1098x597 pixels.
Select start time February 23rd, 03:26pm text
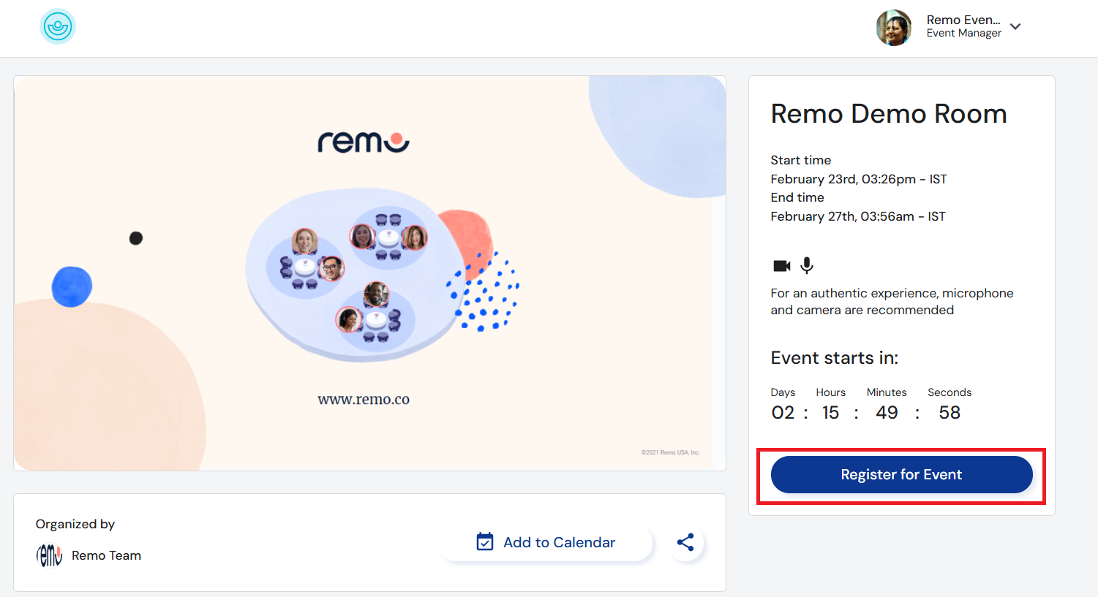pos(859,179)
